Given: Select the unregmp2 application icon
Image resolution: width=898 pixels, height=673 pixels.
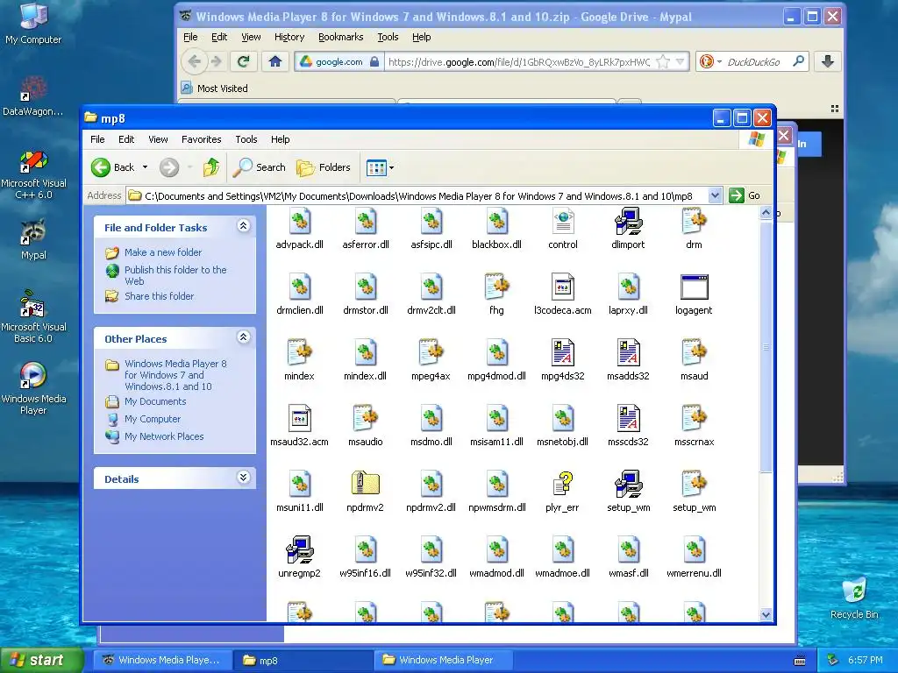Looking at the screenshot, I should click(x=300, y=550).
